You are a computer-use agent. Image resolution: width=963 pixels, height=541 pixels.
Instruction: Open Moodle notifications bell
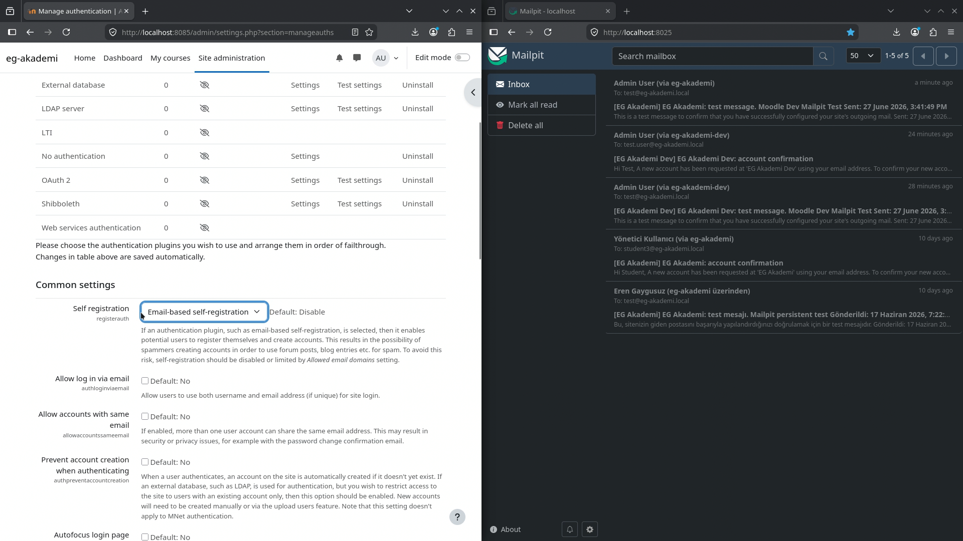340,58
